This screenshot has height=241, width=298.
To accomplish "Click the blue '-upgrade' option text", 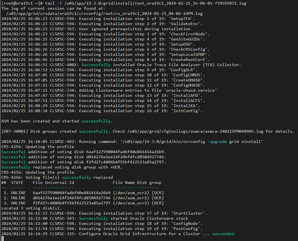I will pyautogui.click(x=217, y=142).
